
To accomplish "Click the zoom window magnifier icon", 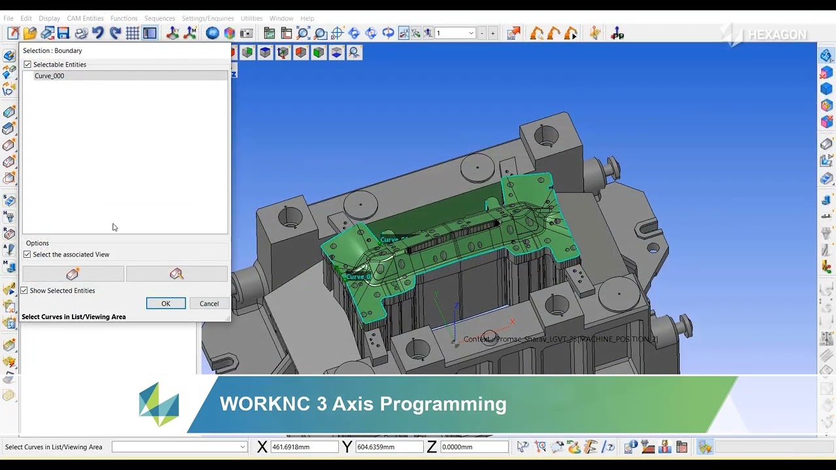I will (x=320, y=33).
